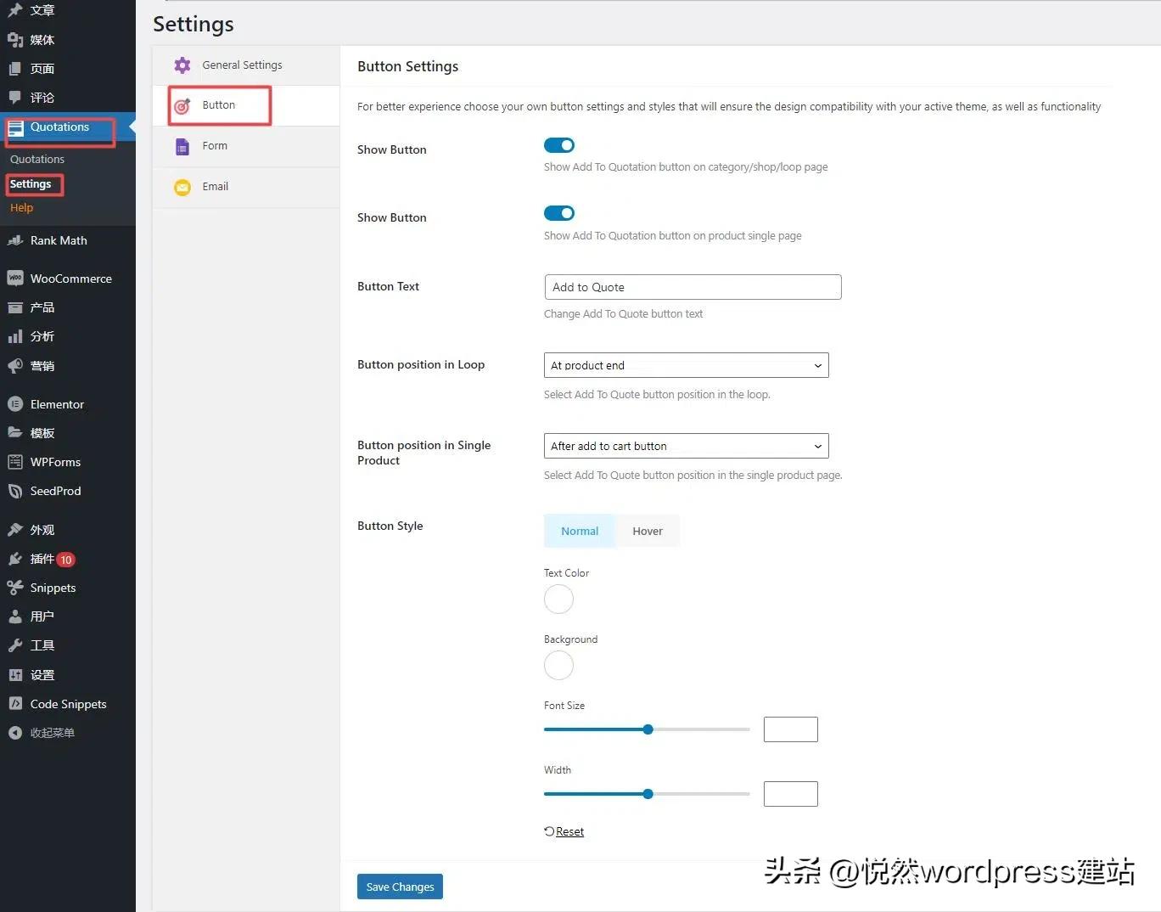Open the Button position in Loop dropdown
The image size is (1161, 912).
(x=687, y=365)
